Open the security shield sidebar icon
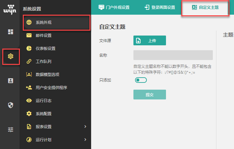Screen dimensions: 234x149 pyautogui.click(x=10, y=105)
